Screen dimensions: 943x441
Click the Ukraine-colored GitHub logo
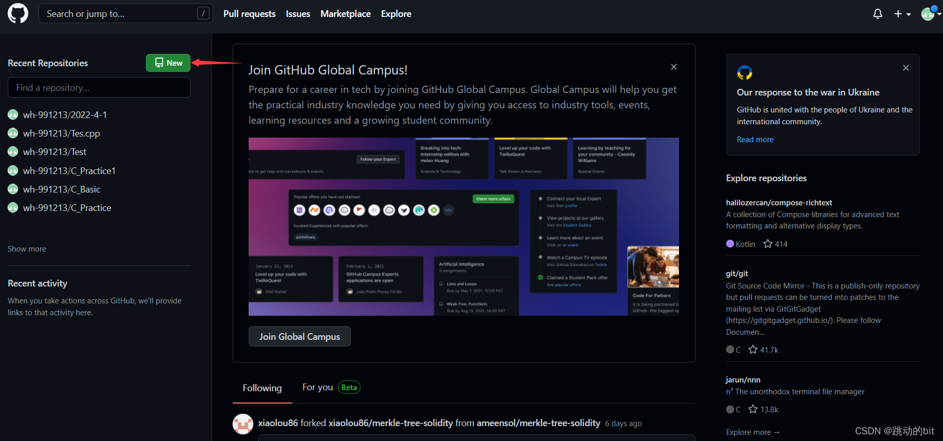pos(745,73)
